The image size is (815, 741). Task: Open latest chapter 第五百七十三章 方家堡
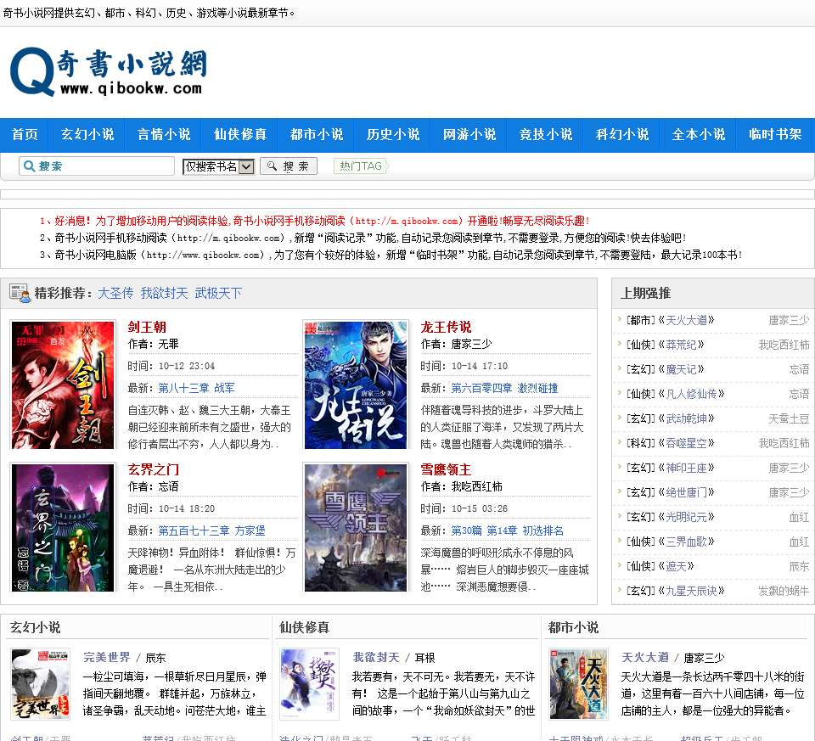coord(211,530)
